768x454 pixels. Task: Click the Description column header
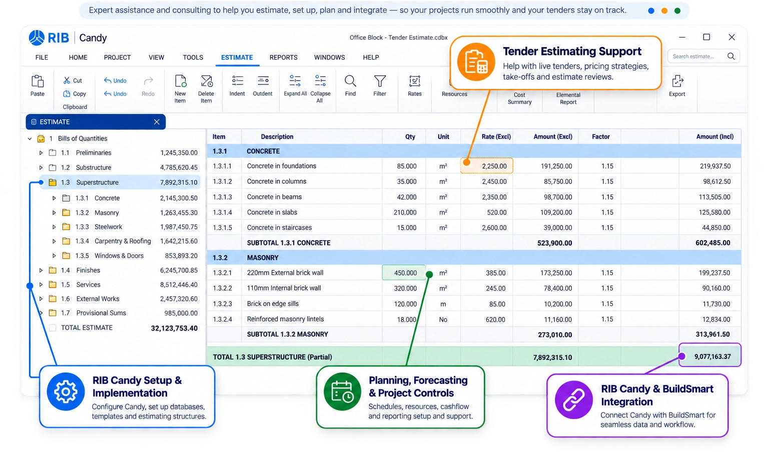[x=277, y=136]
